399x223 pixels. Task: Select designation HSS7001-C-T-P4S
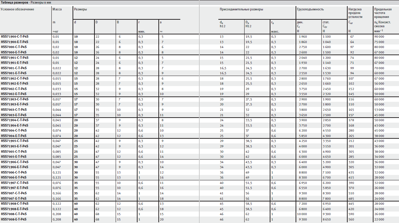[x=14, y=68]
